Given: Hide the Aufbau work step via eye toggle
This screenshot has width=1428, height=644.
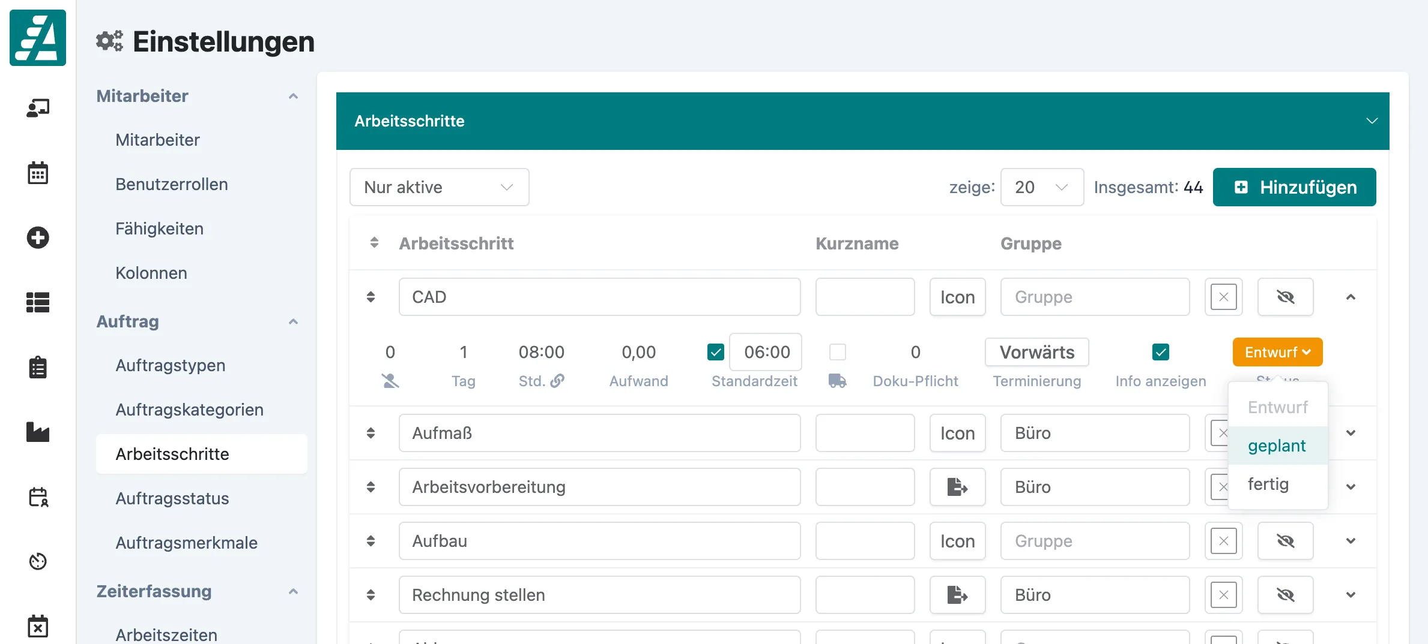Looking at the screenshot, I should pyautogui.click(x=1286, y=540).
